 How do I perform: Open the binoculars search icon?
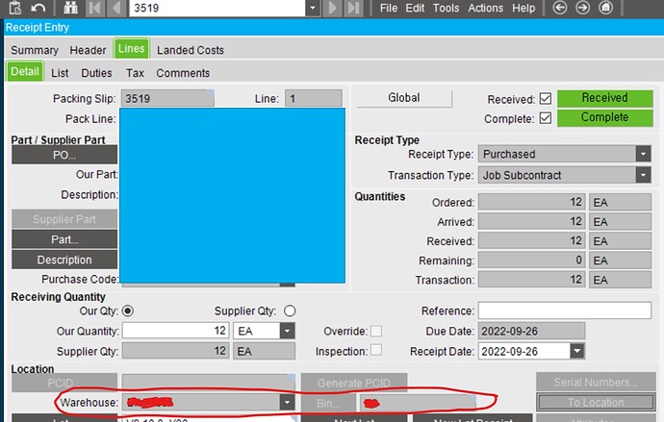[x=70, y=8]
